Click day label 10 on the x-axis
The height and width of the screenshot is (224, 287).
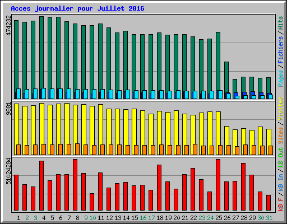point(92,218)
